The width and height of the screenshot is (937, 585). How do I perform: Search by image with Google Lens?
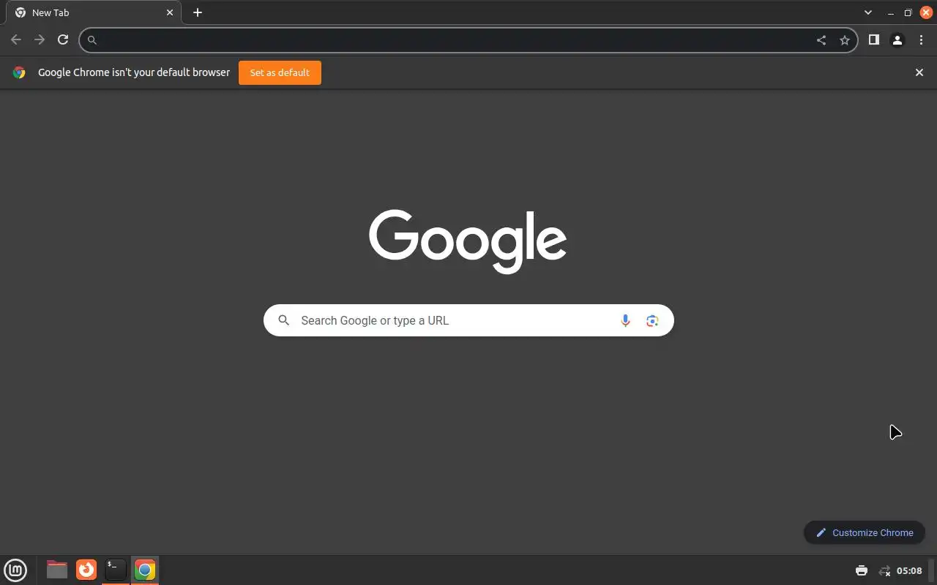[x=652, y=320]
